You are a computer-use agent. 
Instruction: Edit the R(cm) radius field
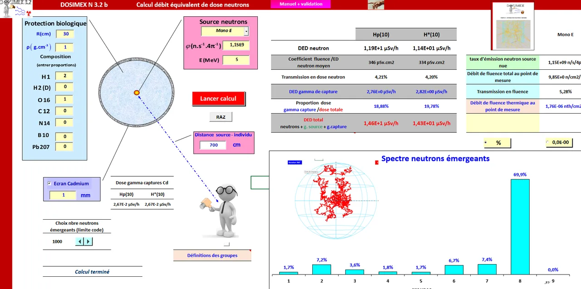(x=65, y=34)
